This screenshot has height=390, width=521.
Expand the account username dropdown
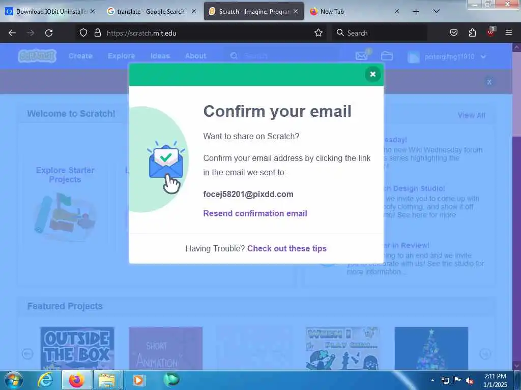click(x=447, y=57)
